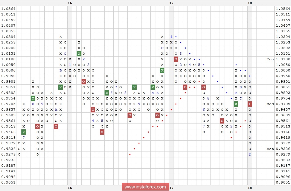291x191 pixels.
Task: Click 0.9419 on the left price axis
Action: 8,138
